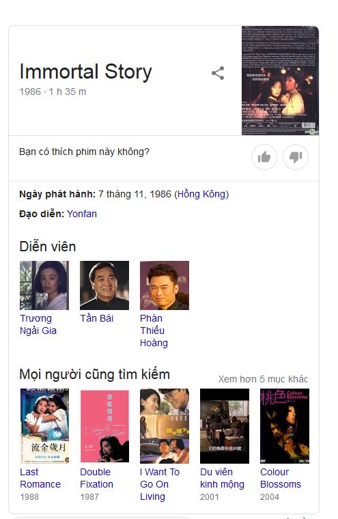Select Tần Bái actor photo
Screen dimensions: 338x519
[x=104, y=285]
